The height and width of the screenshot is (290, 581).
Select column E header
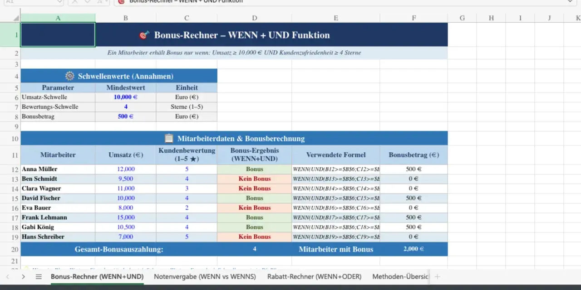click(x=336, y=18)
